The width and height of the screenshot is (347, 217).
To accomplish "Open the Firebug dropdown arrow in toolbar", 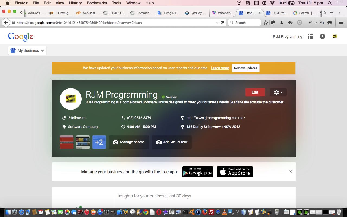I will 316,23.
